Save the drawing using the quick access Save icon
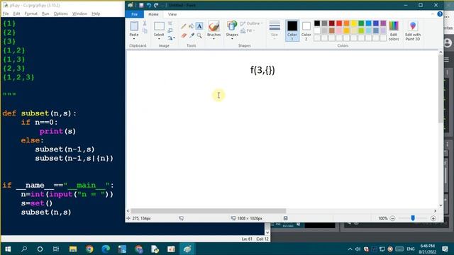 pyautogui.click(x=141, y=5)
